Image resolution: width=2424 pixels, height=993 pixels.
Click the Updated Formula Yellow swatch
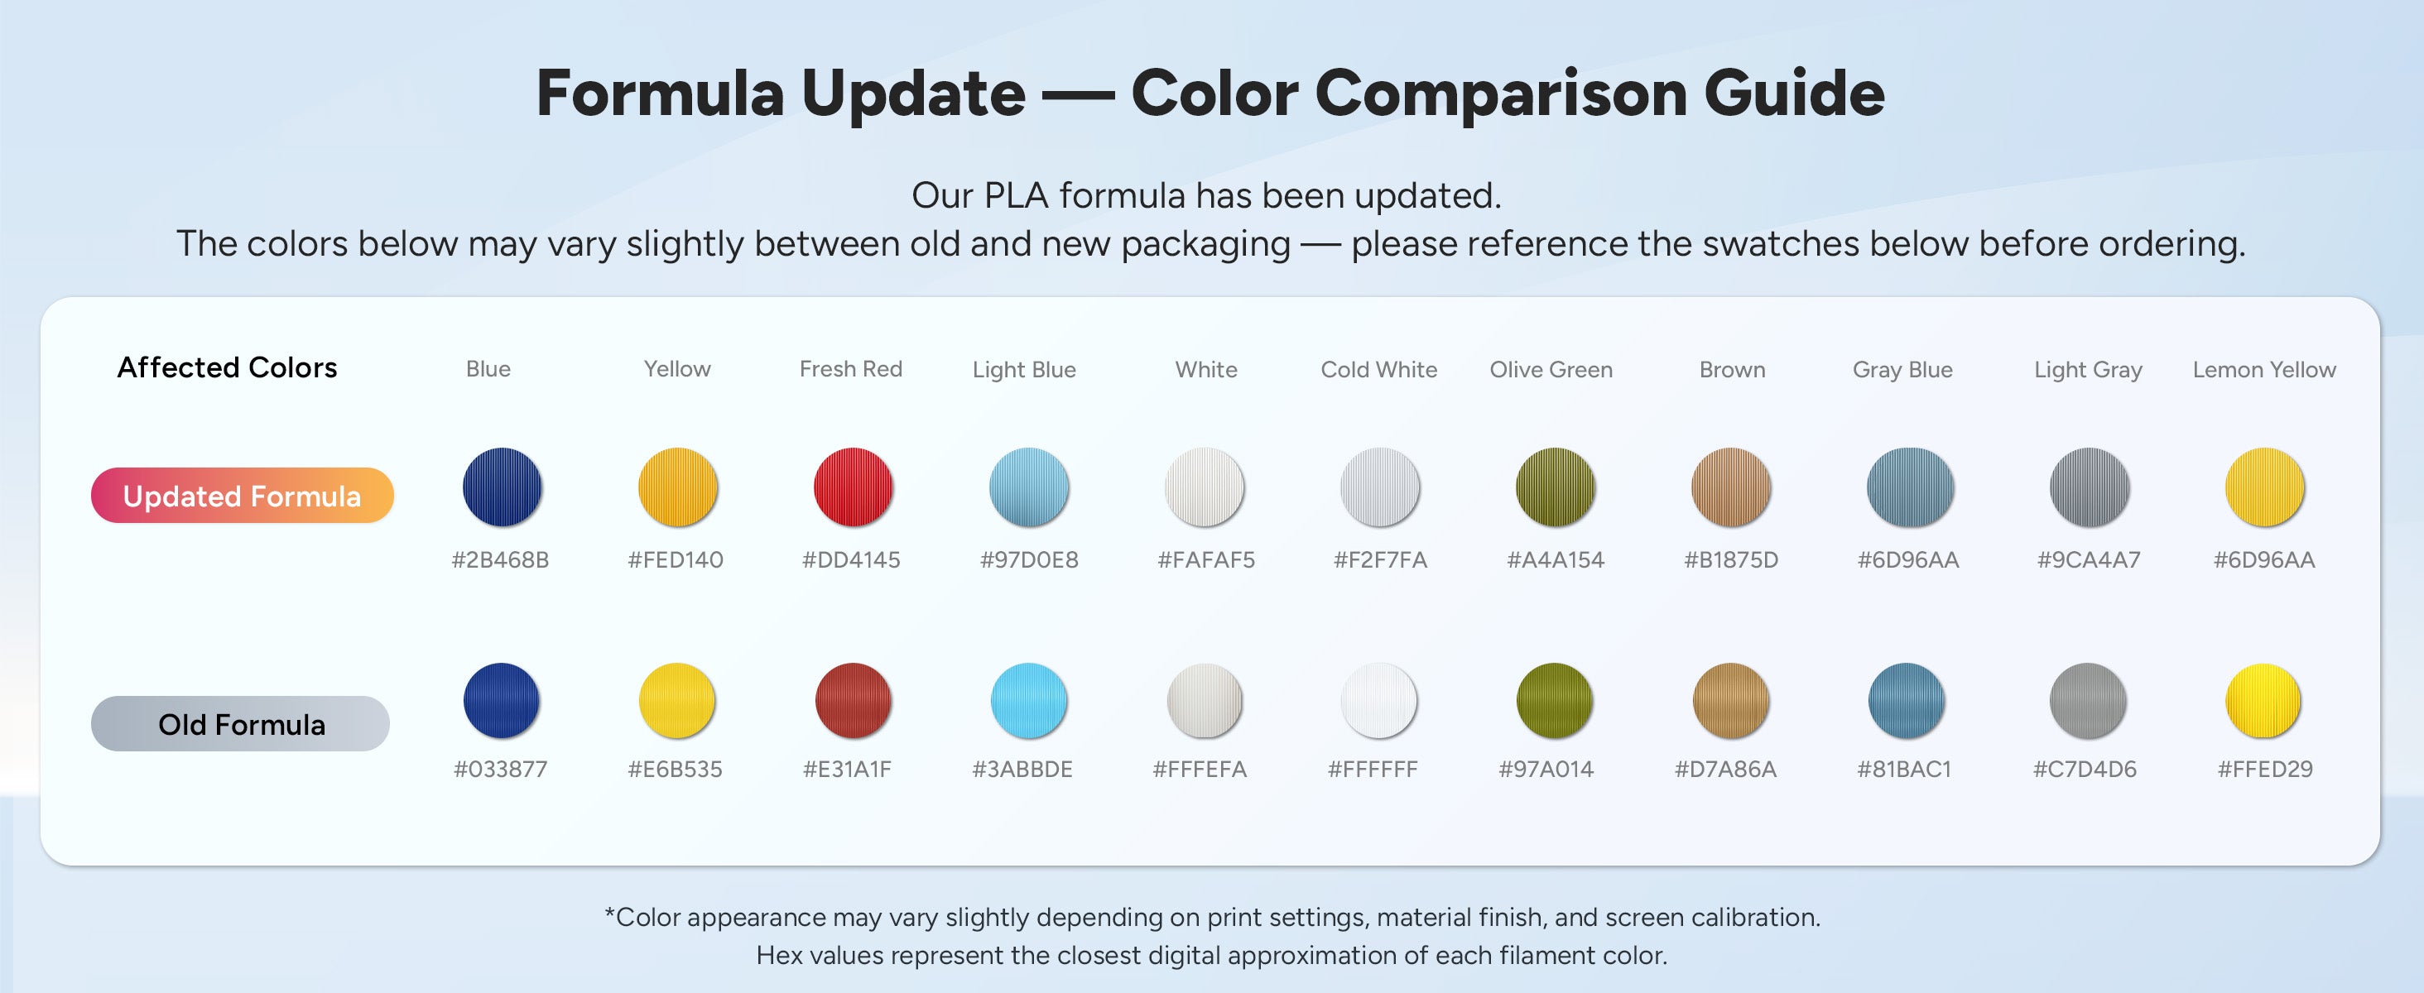point(677,487)
